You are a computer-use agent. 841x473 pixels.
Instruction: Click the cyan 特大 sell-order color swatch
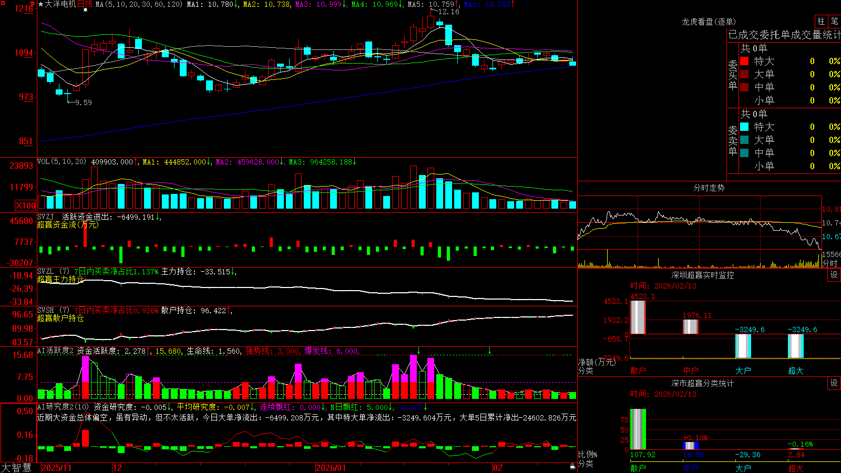coord(744,127)
